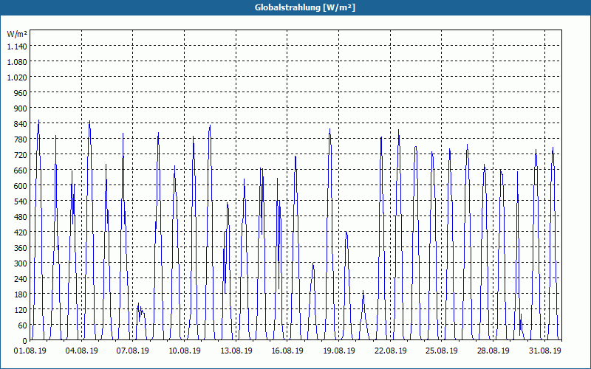Click y-axis value 1.020
This screenshot has width=591, height=369.
pos(17,77)
